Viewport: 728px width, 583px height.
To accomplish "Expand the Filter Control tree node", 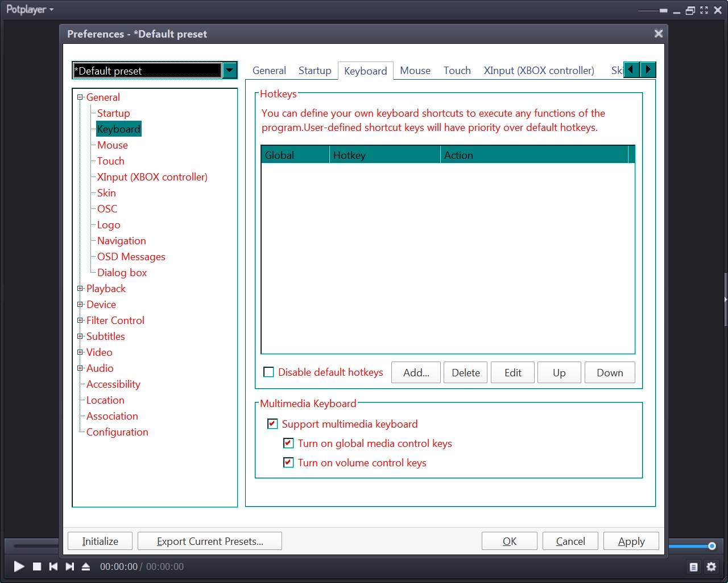I will (x=80, y=321).
